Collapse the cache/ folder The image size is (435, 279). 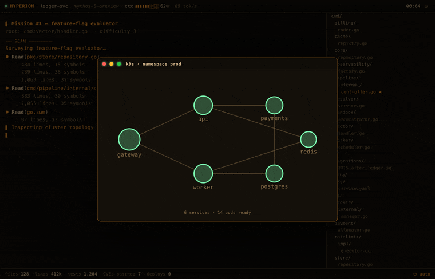point(343,37)
